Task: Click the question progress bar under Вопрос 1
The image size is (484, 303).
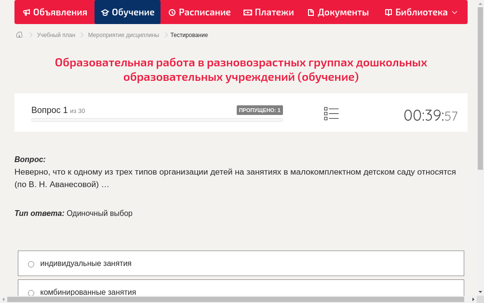Action: tap(157, 120)
